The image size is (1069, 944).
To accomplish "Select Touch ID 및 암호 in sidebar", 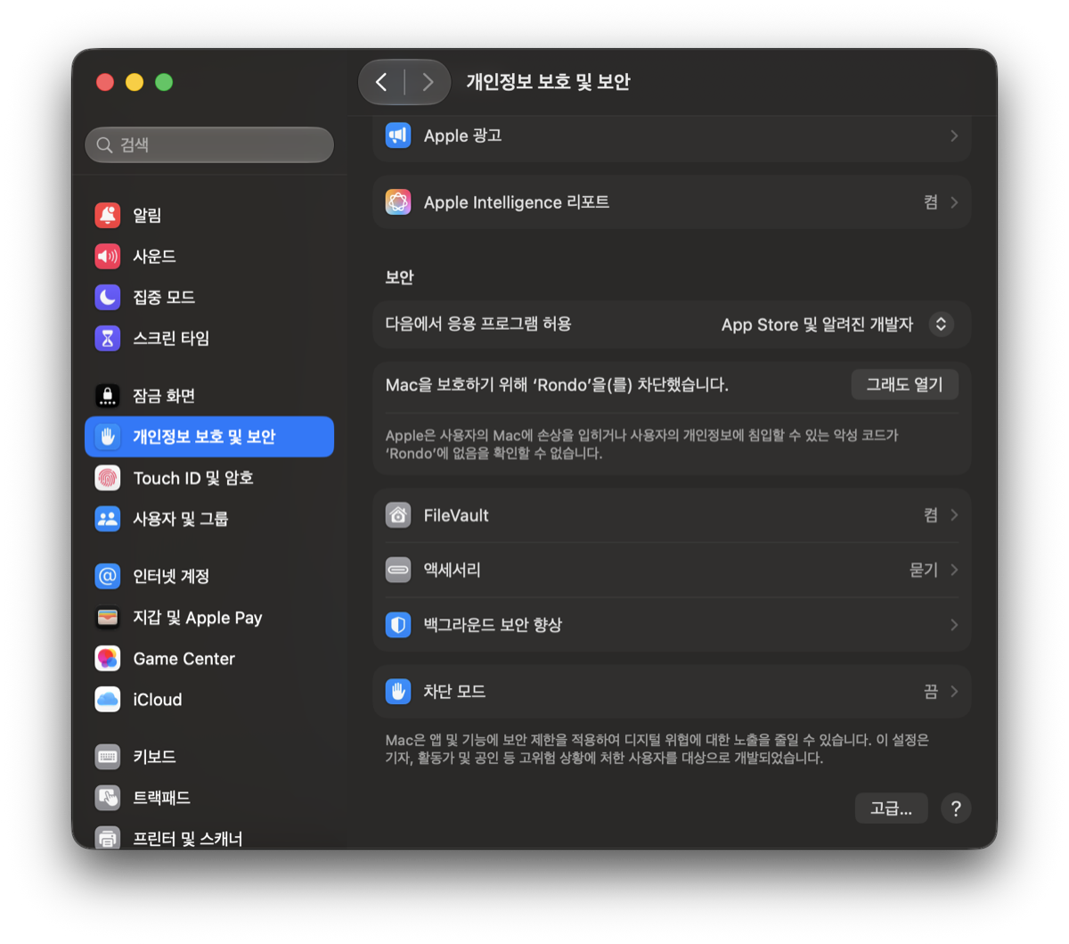I will 209,478.
